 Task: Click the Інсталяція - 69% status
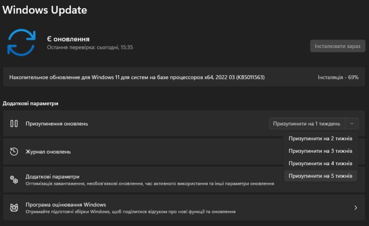[x=338, y=78]
